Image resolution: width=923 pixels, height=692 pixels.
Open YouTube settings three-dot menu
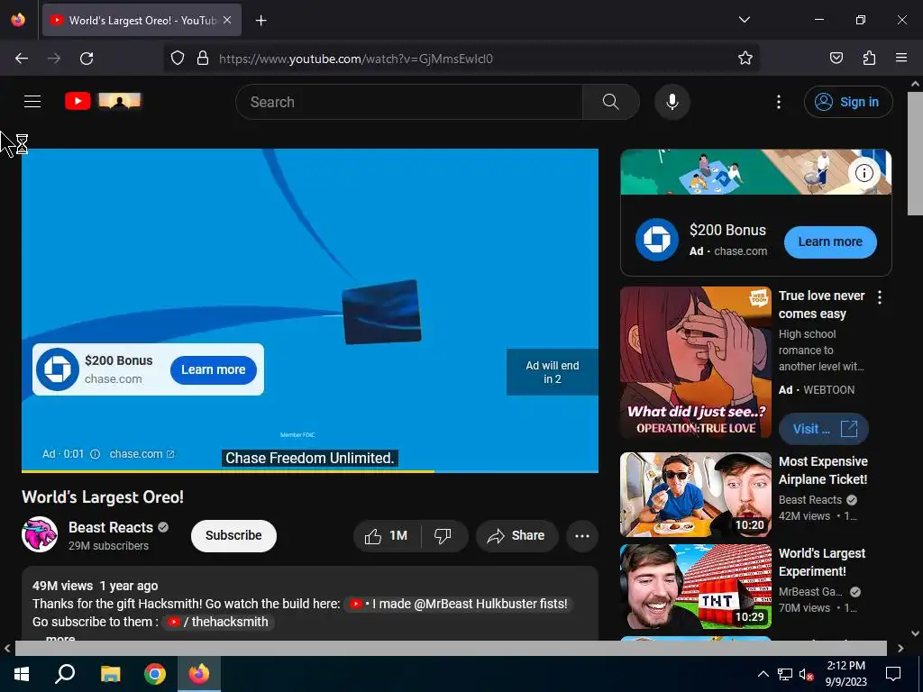778,102
